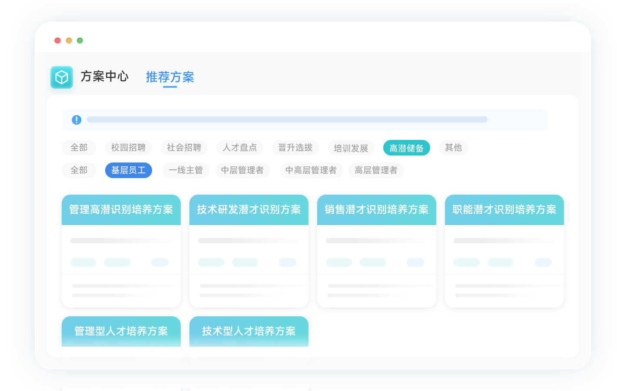617x391 pixels.
Task: Open the 方案中心 heading
Action: pos(104,76)
